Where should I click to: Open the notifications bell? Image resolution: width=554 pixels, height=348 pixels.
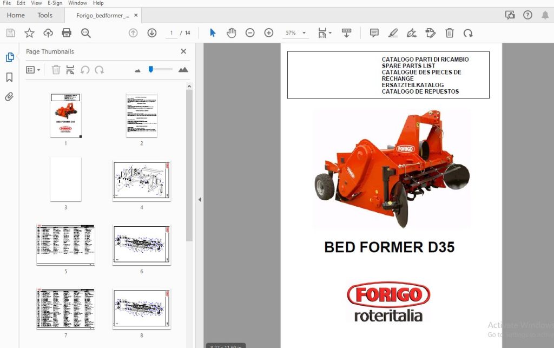[545, 15]
